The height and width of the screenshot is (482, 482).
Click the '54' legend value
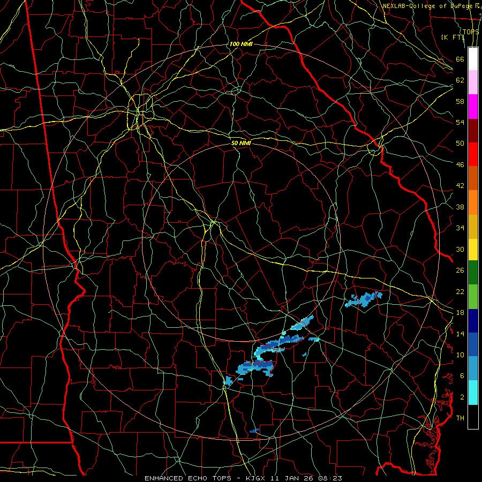[x=460, y=122]
